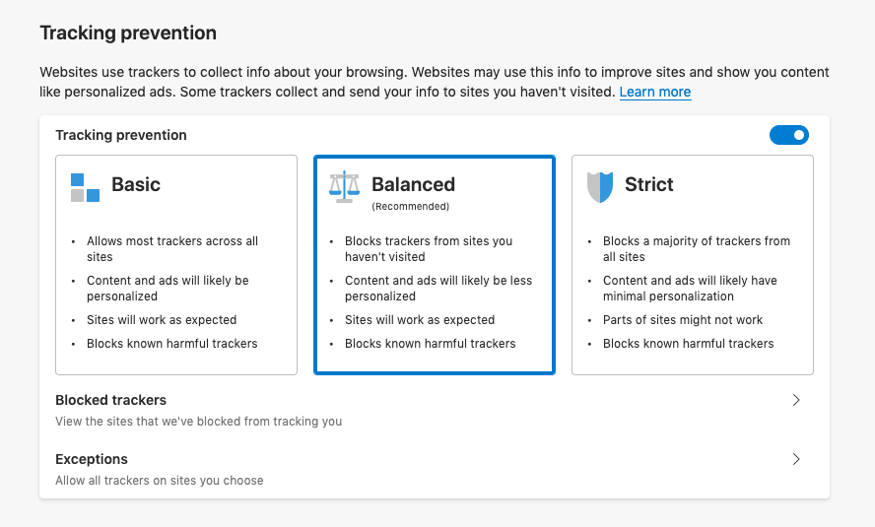The height and width of the screenshot is (527, 875).
Task: Click the large Tracking prevention page heading
Action: pyautogui.click(x=128, y=33)
